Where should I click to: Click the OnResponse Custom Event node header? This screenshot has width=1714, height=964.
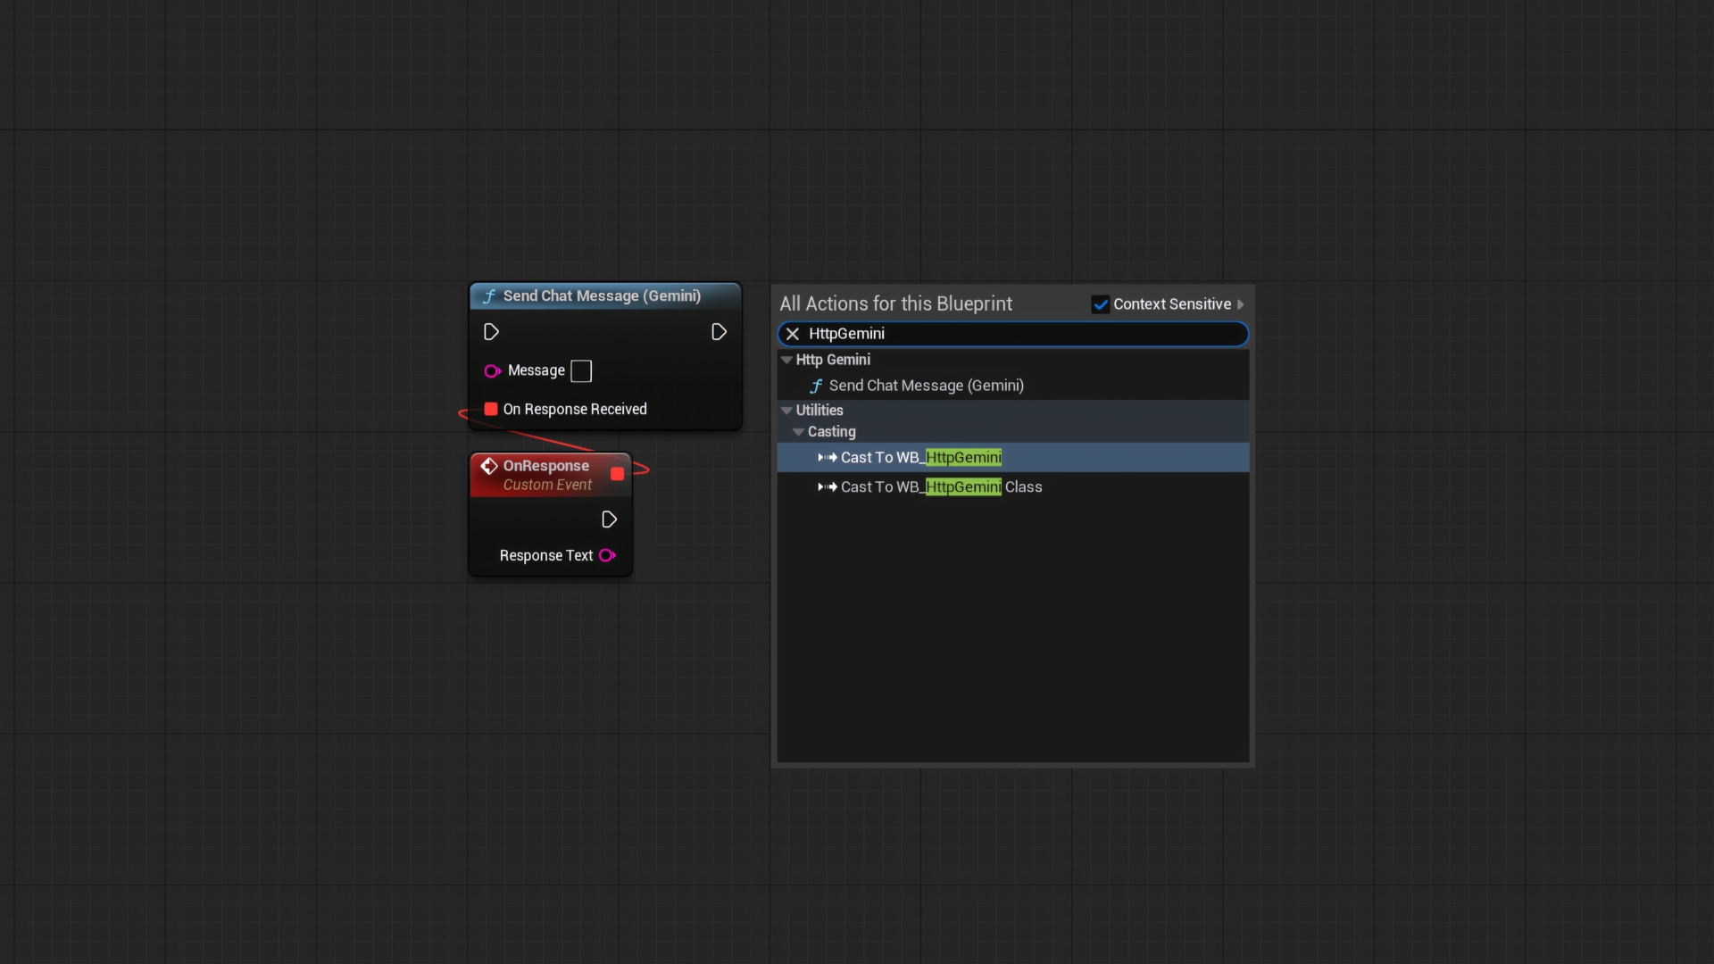tap(551, 475)
